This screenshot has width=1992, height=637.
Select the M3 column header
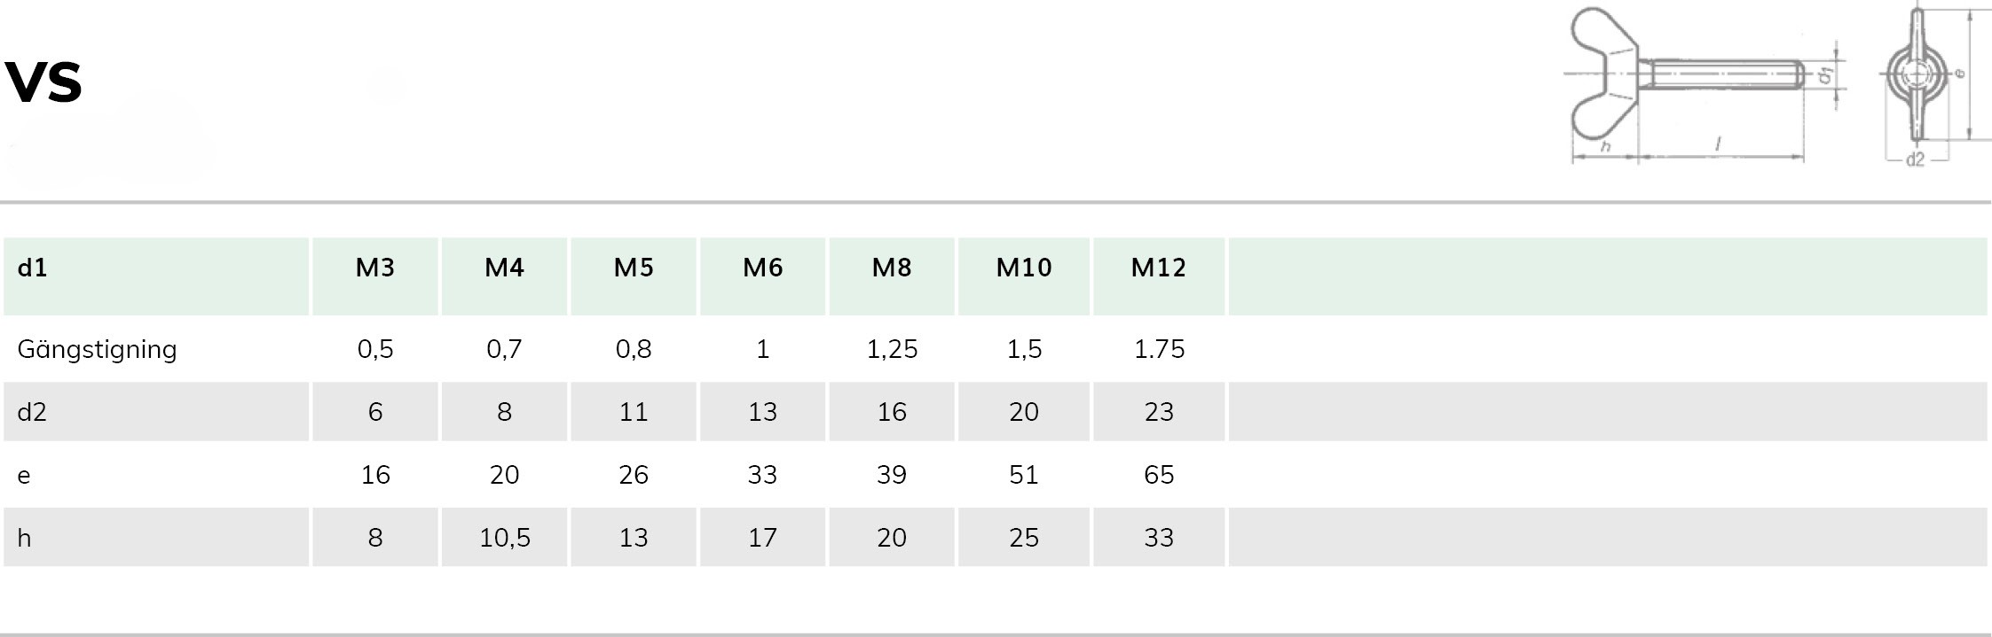(x=375, y=268)
